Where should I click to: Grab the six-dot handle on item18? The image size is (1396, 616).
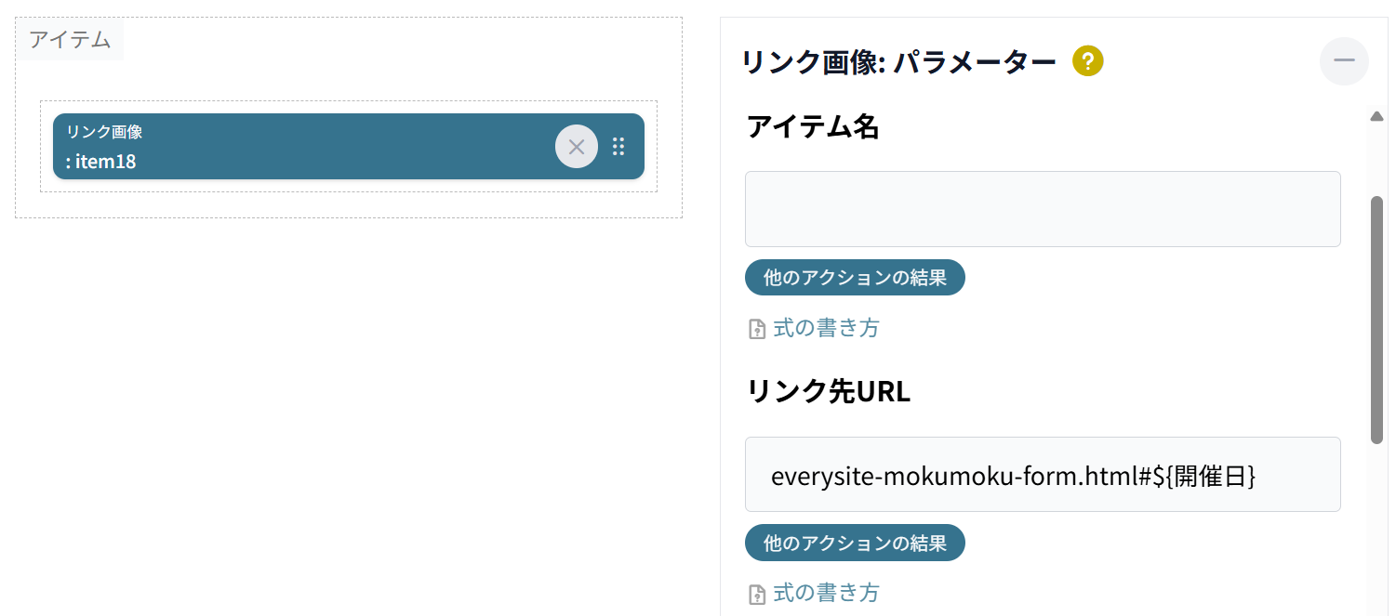618,147
